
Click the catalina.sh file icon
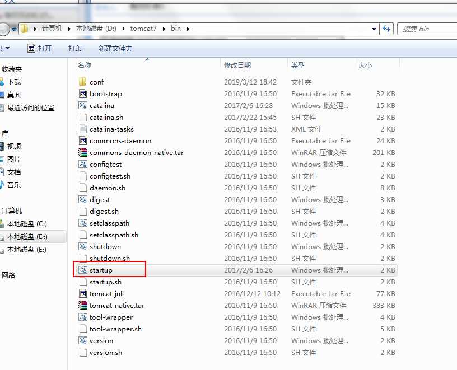coord(83,117)
